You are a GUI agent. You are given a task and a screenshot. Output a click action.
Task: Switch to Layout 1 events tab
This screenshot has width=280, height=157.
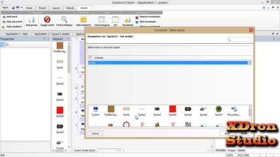click(x=52, y=34)
